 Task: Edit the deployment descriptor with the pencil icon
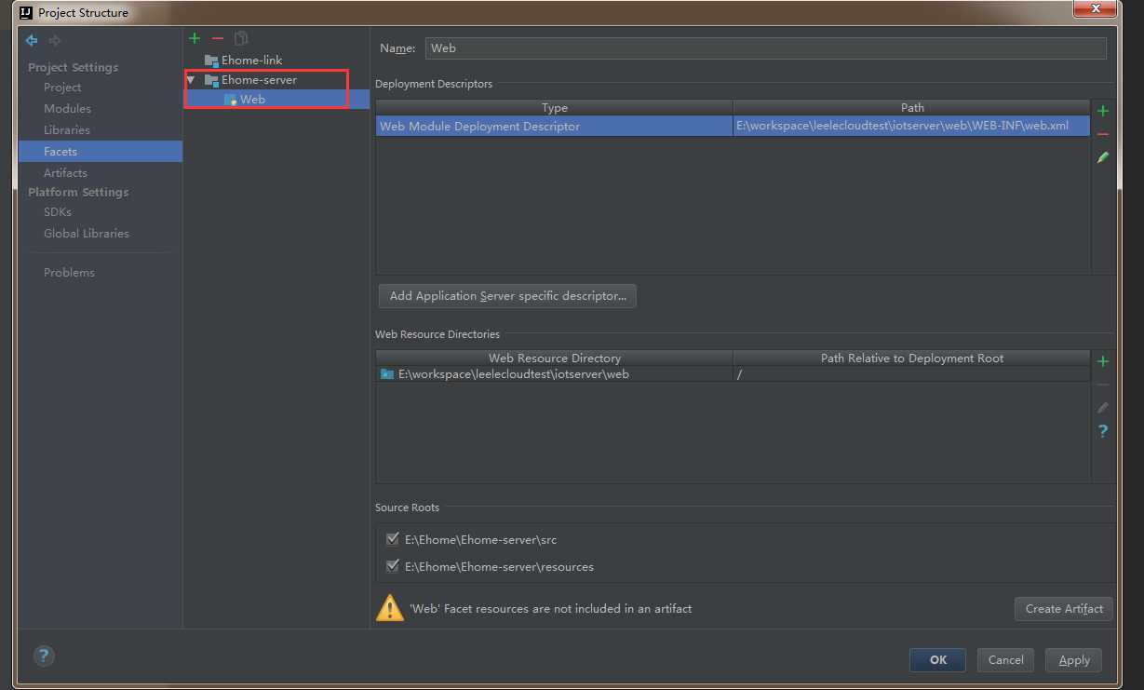pyautogui.click(x=1103, y=157)
